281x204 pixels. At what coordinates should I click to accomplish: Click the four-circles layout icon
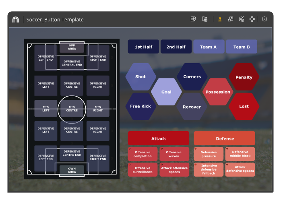[252, 19]
